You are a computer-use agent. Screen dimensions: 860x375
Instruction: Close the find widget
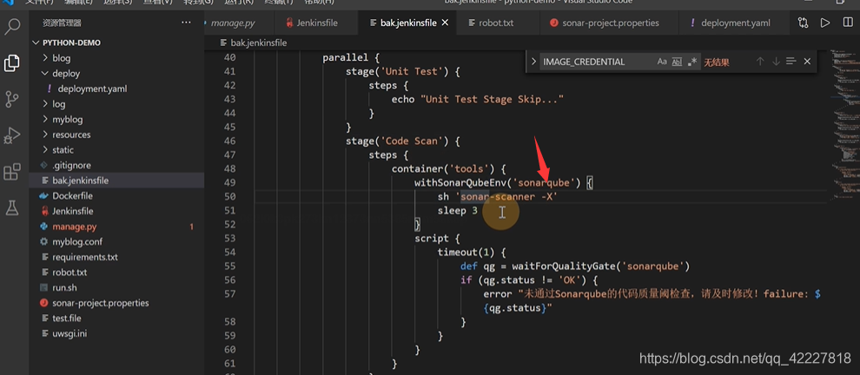click(807, 62)
